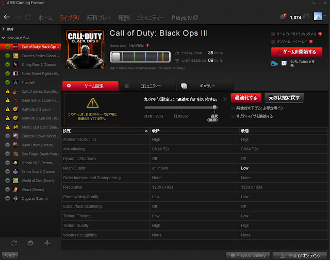330x260 pixels.
Task: Click the red start game button
Action: (296, 51)
